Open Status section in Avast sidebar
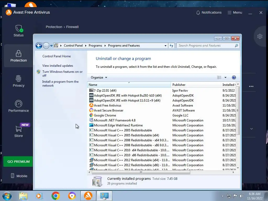 click(x=19, y=31)
